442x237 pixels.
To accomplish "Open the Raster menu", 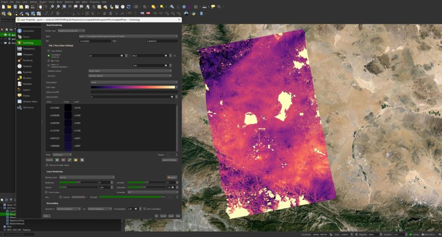I will point(60,2).
